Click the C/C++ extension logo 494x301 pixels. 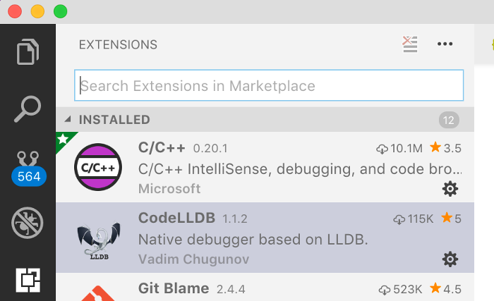(x=98, y=167)
